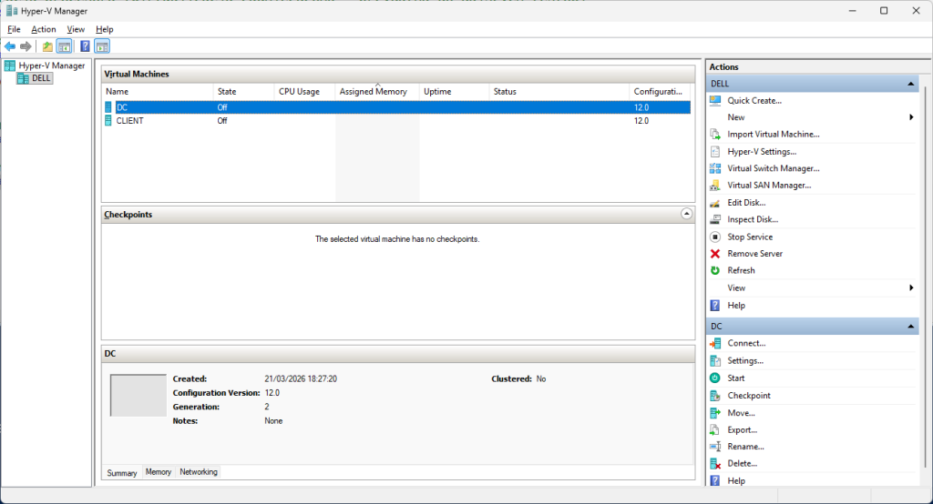Sort by the Configuration version column header

tap(660, 92)
